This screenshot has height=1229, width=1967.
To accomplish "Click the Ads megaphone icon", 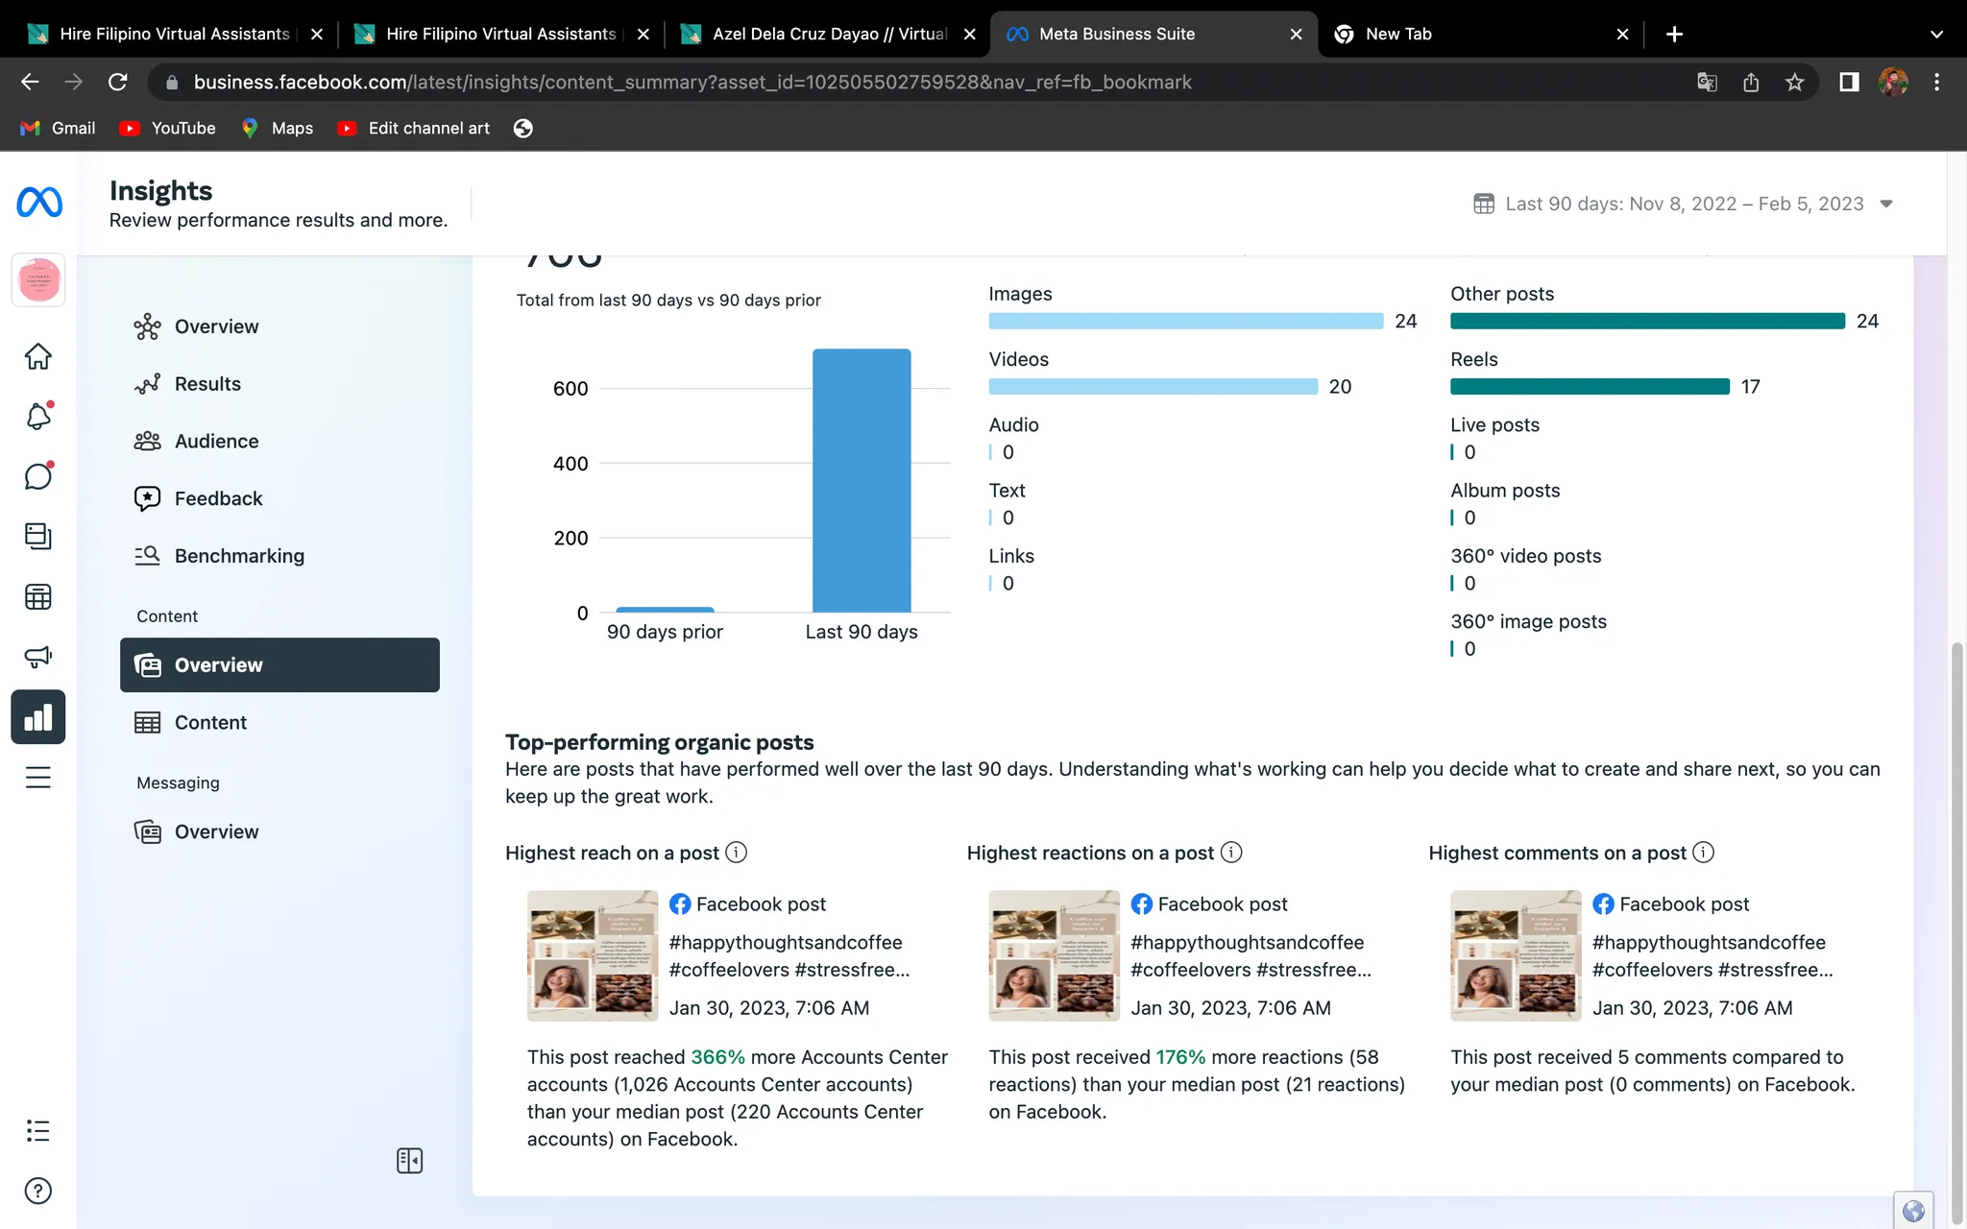I will (x=38, y=657).
